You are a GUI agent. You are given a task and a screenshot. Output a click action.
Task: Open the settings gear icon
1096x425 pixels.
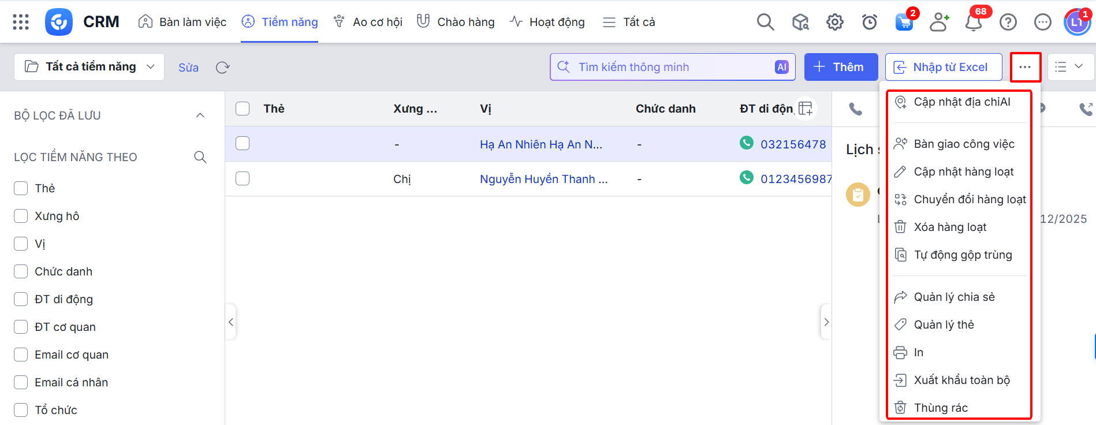834,22
